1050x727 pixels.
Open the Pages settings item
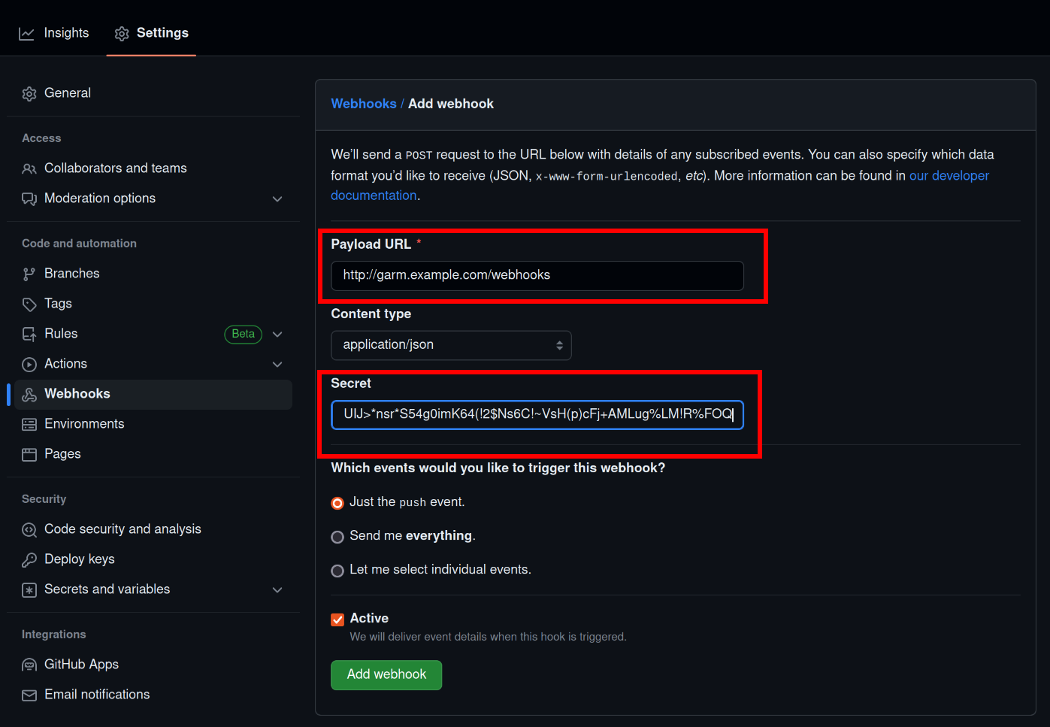point(62,454)
